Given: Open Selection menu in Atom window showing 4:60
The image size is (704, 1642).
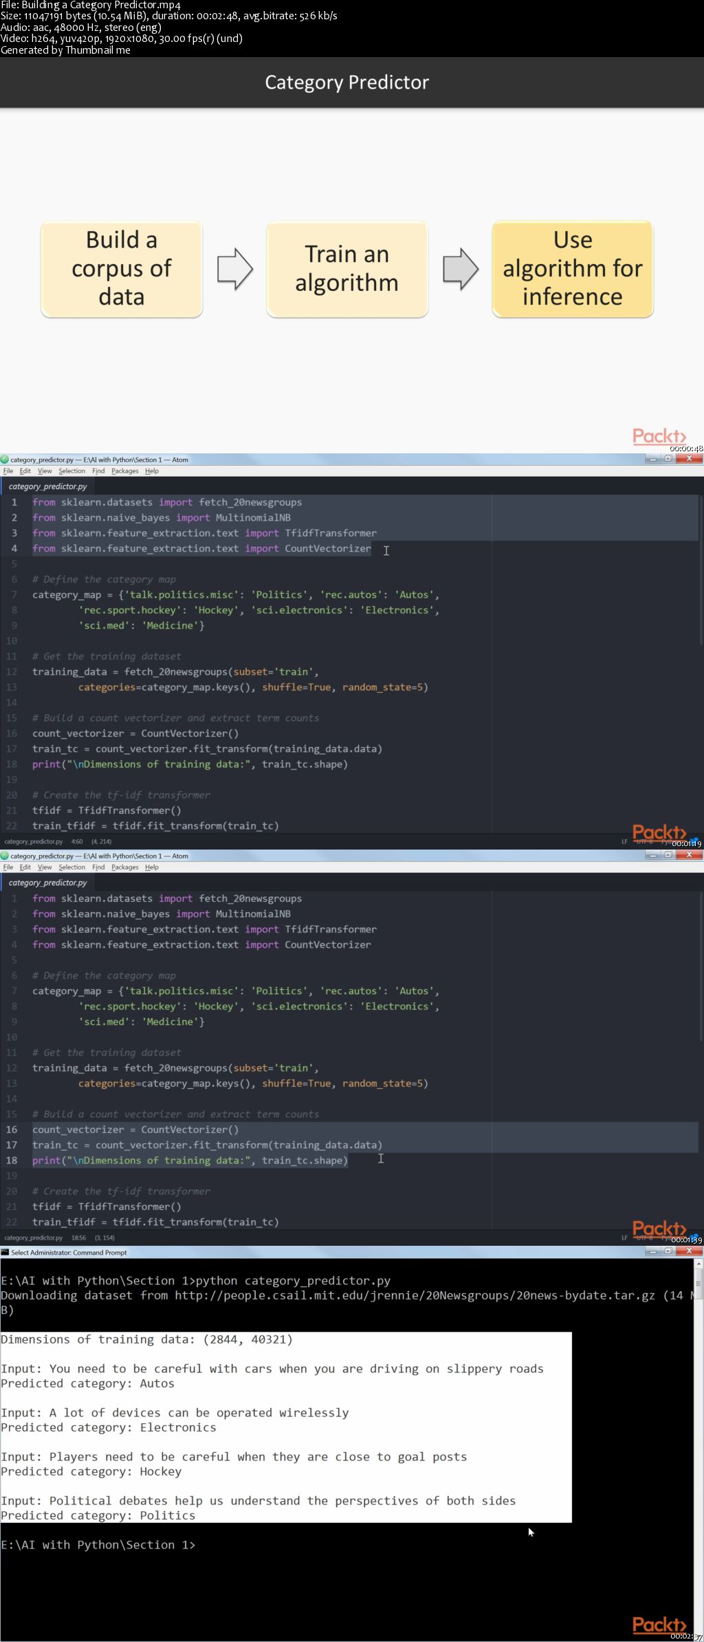Looking at the screenshot, I should pos(72,471).
